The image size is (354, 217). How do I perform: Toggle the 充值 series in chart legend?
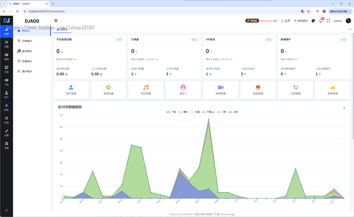[195, 112]
